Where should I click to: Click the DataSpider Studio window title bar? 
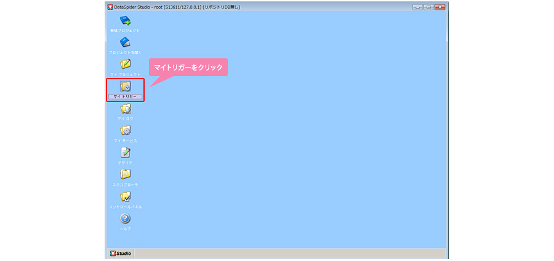click(277, 7)
